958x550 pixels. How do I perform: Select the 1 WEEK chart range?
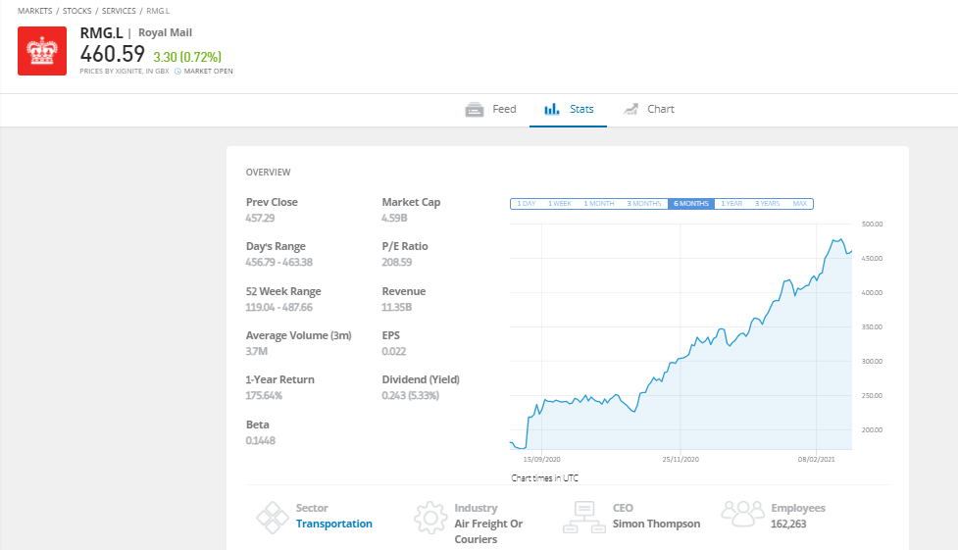(x=560, y=204)
